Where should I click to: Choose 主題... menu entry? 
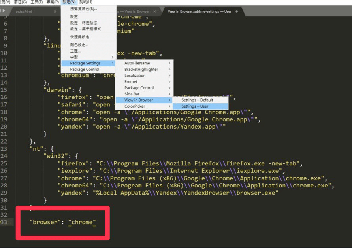point(88,51)
